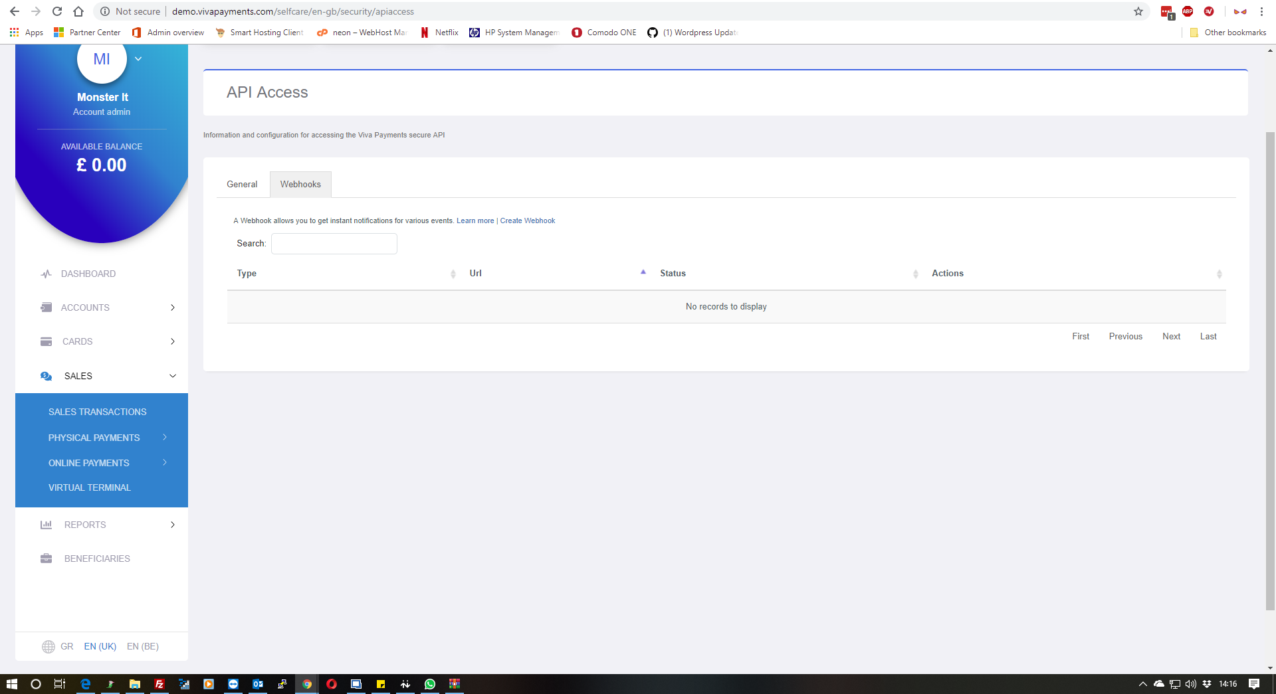Open Virtual Terminal from the Sales menu
Viewport: 1276px width, 694px height.
[x=89, y=487]
